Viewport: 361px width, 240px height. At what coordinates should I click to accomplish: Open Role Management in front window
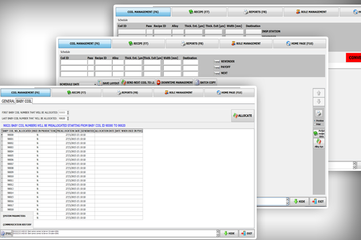(179, 93)
